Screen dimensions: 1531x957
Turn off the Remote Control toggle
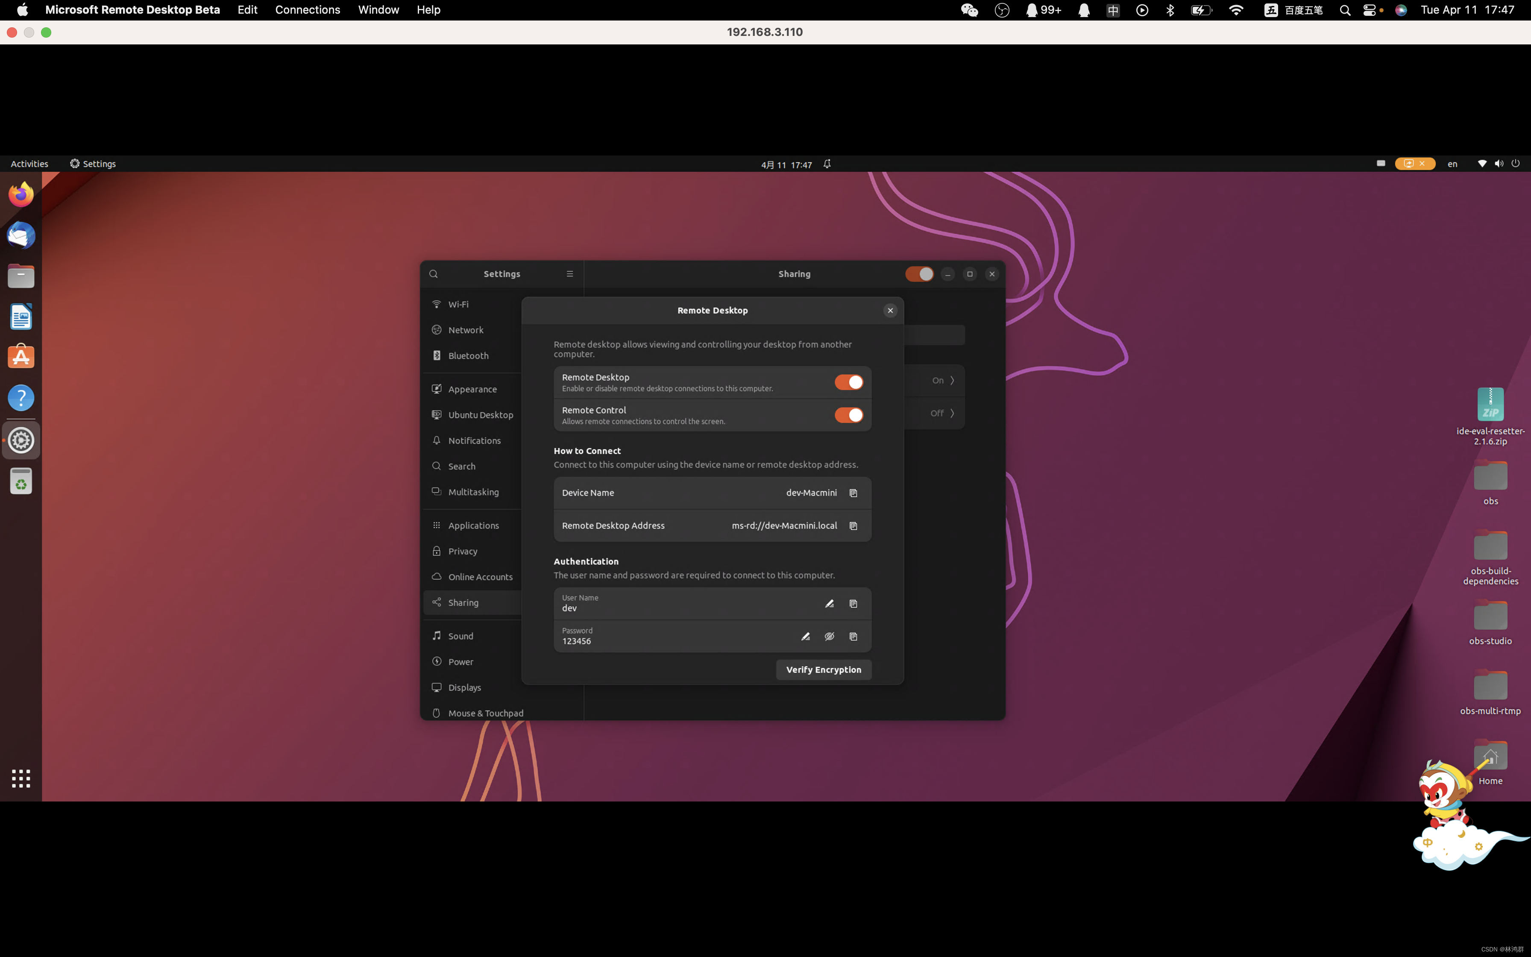point(848,414)
